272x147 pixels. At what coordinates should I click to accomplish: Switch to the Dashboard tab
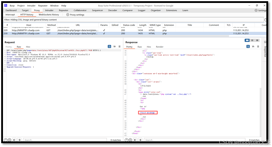click(11, 10)
